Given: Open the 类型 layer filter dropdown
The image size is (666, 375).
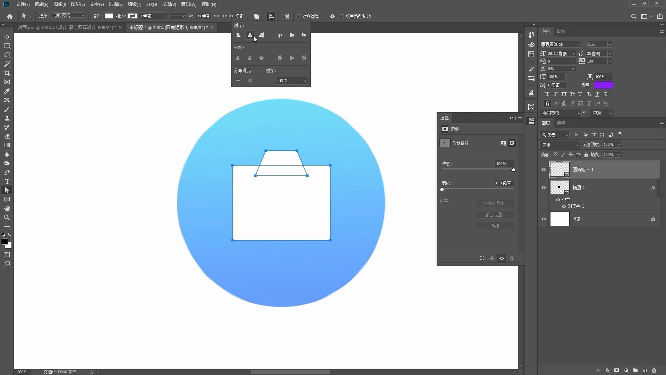Looking at the screenshot, I should click(555, 135).
